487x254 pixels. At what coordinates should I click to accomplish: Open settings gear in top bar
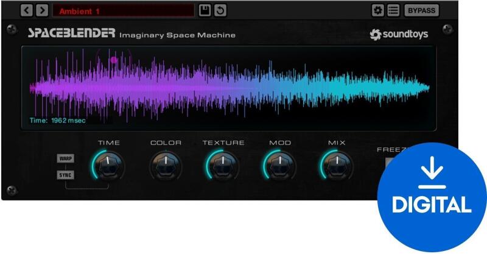coord(378,10)
